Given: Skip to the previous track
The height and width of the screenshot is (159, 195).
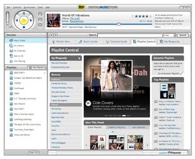Looking at the screenshot, I should (17, 20).
